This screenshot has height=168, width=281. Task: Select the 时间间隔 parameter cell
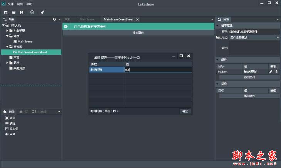106,70
